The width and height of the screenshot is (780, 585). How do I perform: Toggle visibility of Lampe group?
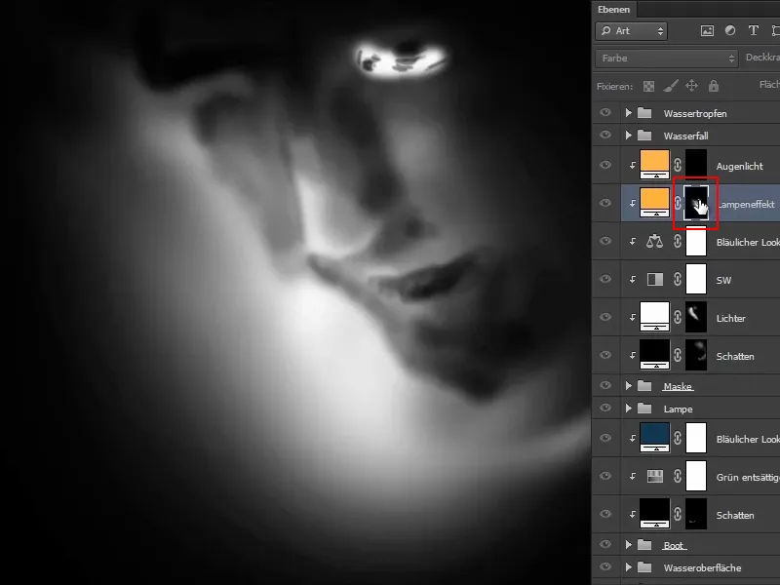pyautogui.click(x=605, y=408)
